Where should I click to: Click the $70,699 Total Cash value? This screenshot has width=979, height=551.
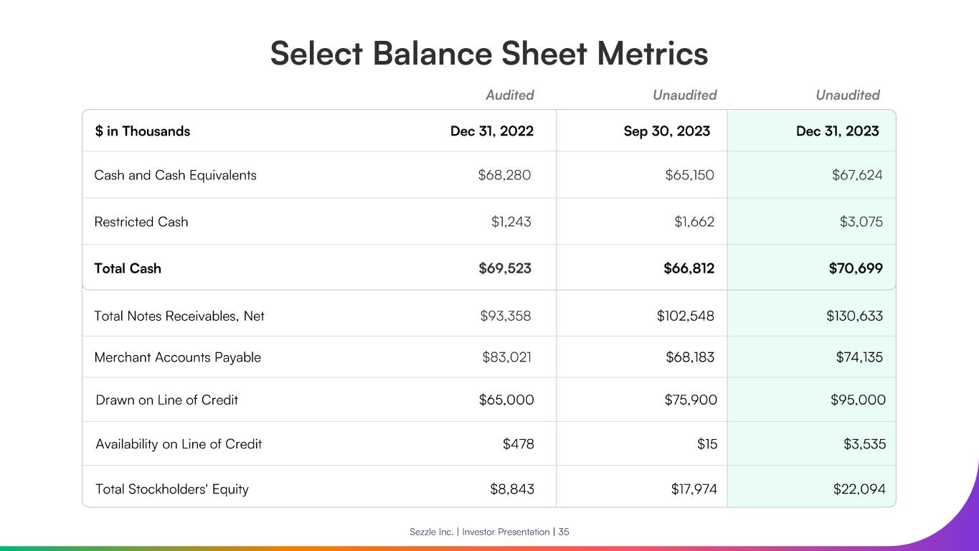[x=856, y=268]
